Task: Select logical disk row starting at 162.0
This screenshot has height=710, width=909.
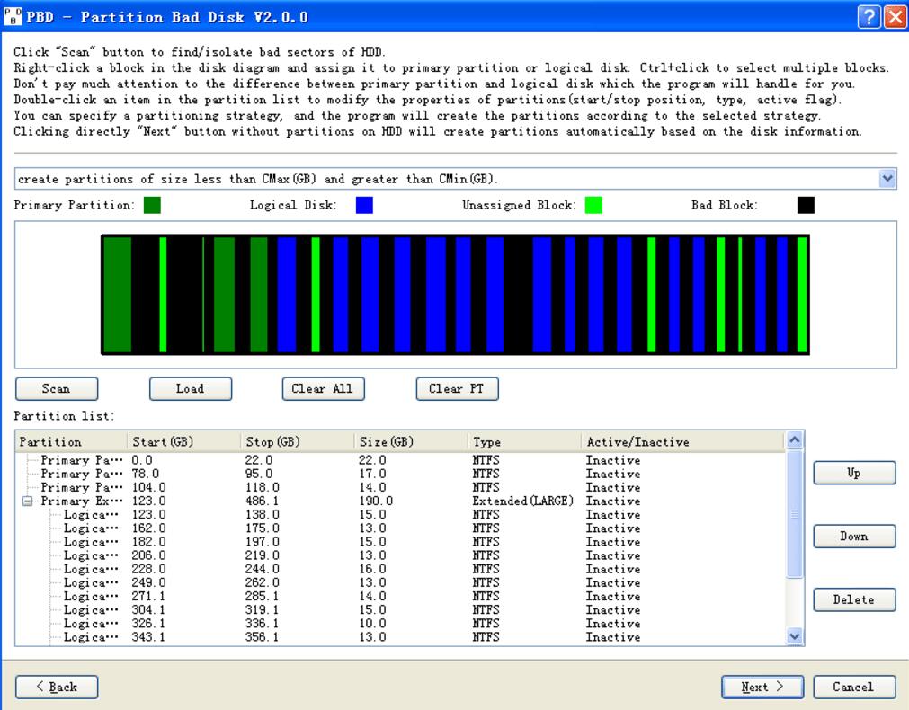Action: [x=400, y=528]
